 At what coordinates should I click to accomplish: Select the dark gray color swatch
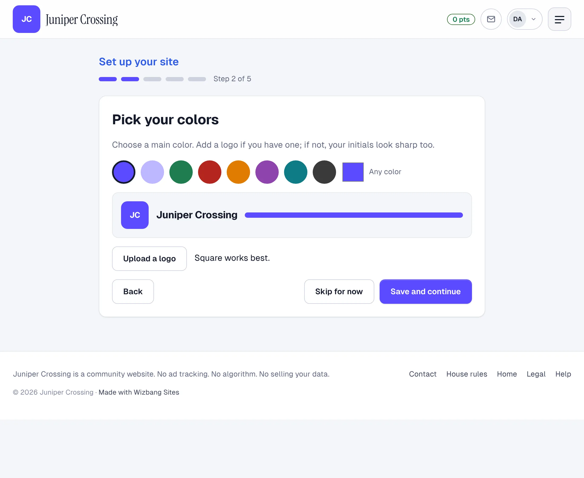pyautogui.click(x=324, y=172)
